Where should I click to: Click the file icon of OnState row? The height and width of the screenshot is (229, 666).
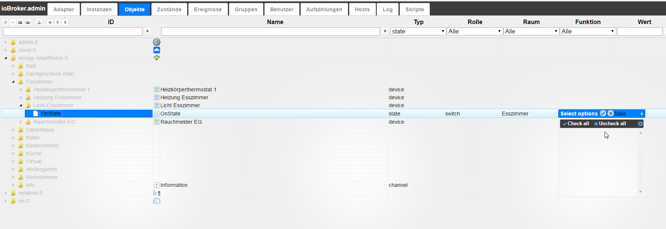tap(36, 114)
